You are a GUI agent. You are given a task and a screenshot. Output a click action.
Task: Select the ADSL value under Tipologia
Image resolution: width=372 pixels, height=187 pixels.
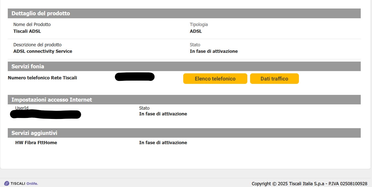196,31
